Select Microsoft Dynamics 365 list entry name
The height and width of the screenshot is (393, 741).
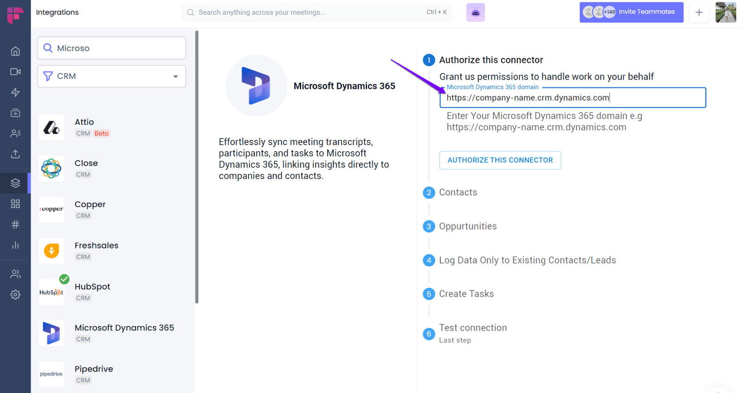(x=124, y=328)
